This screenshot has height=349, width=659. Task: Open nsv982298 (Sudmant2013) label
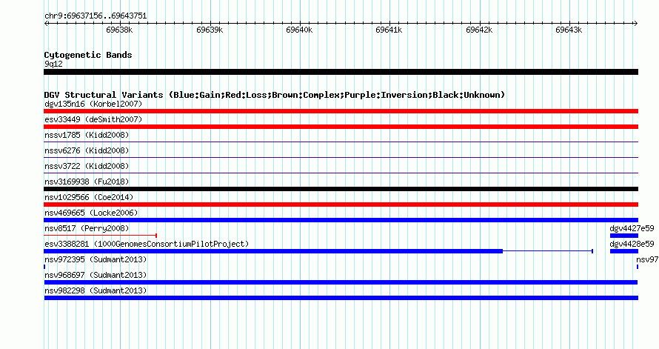tap(96, 290)
